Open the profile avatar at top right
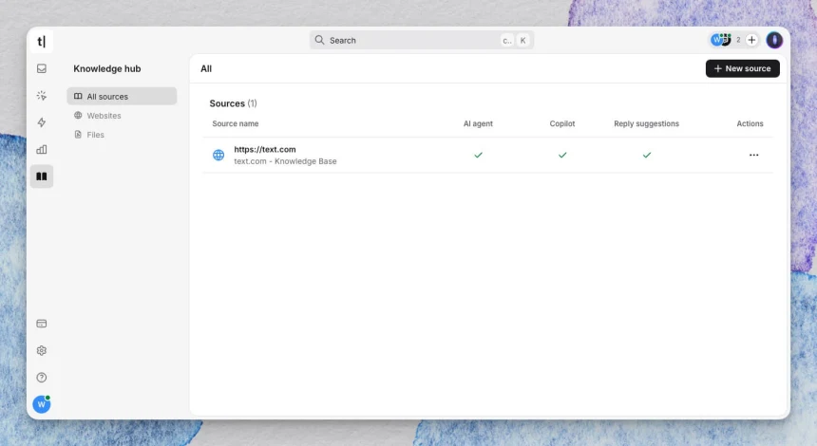This screenshot has height=446, width=817. pos(774,40)
